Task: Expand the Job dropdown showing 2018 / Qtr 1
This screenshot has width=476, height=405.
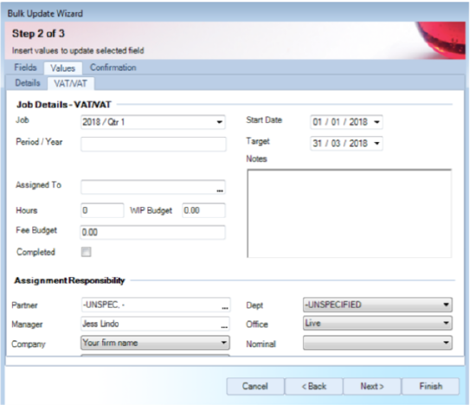Action: [219, 122]
